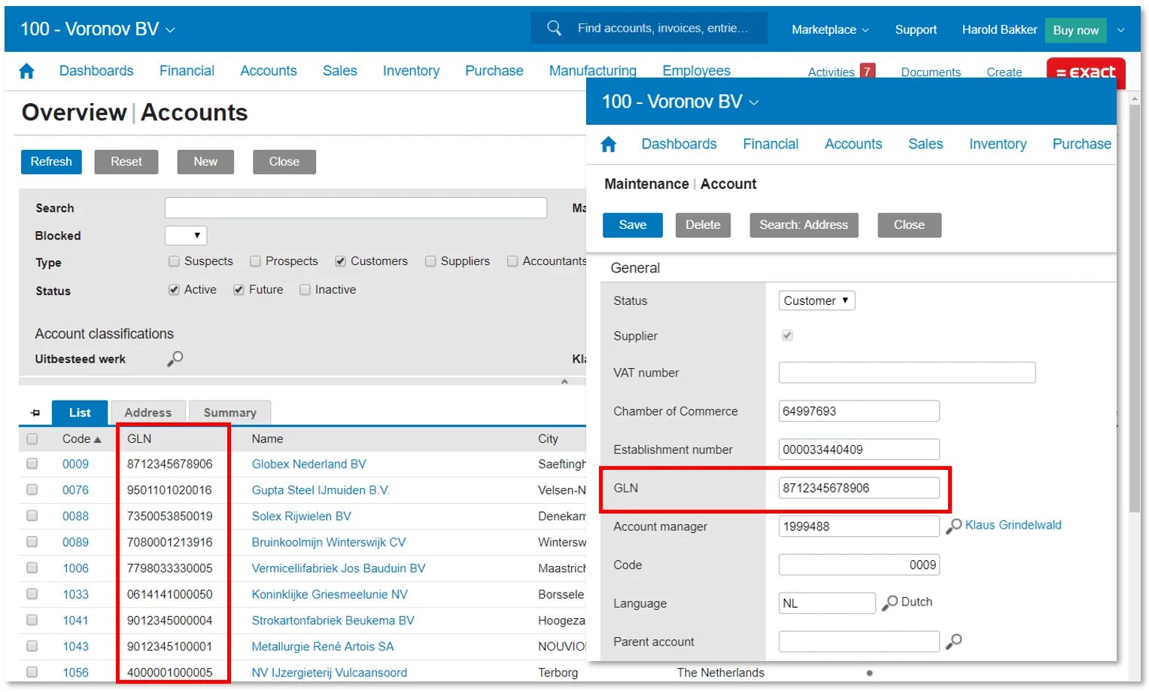Click the Refresh button

tap(51, 162)
